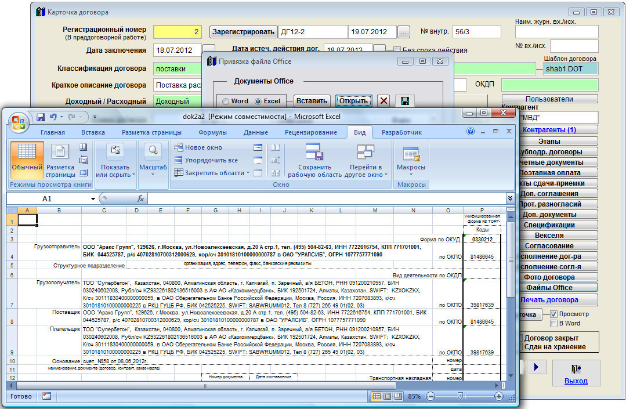Click the Зарегистрировать button

tap(243, 32)
